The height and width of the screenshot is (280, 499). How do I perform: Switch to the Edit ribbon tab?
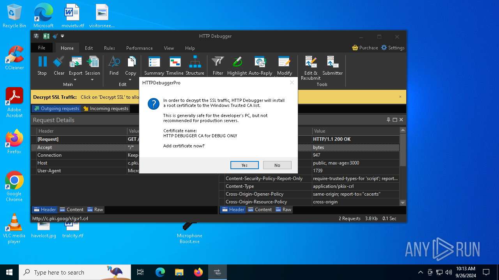pyautogui.click(x=89, y=48)
